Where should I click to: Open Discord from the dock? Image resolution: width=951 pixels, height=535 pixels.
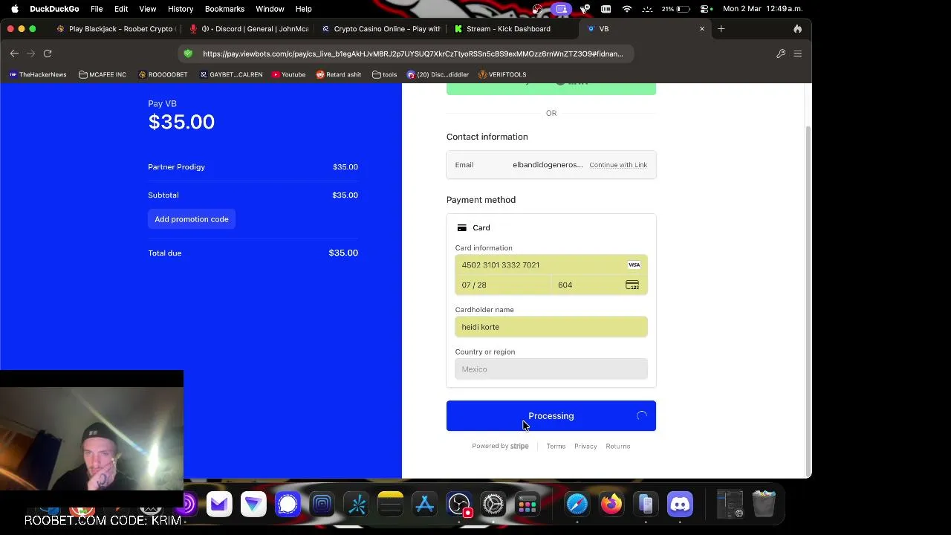click(680, 505)
